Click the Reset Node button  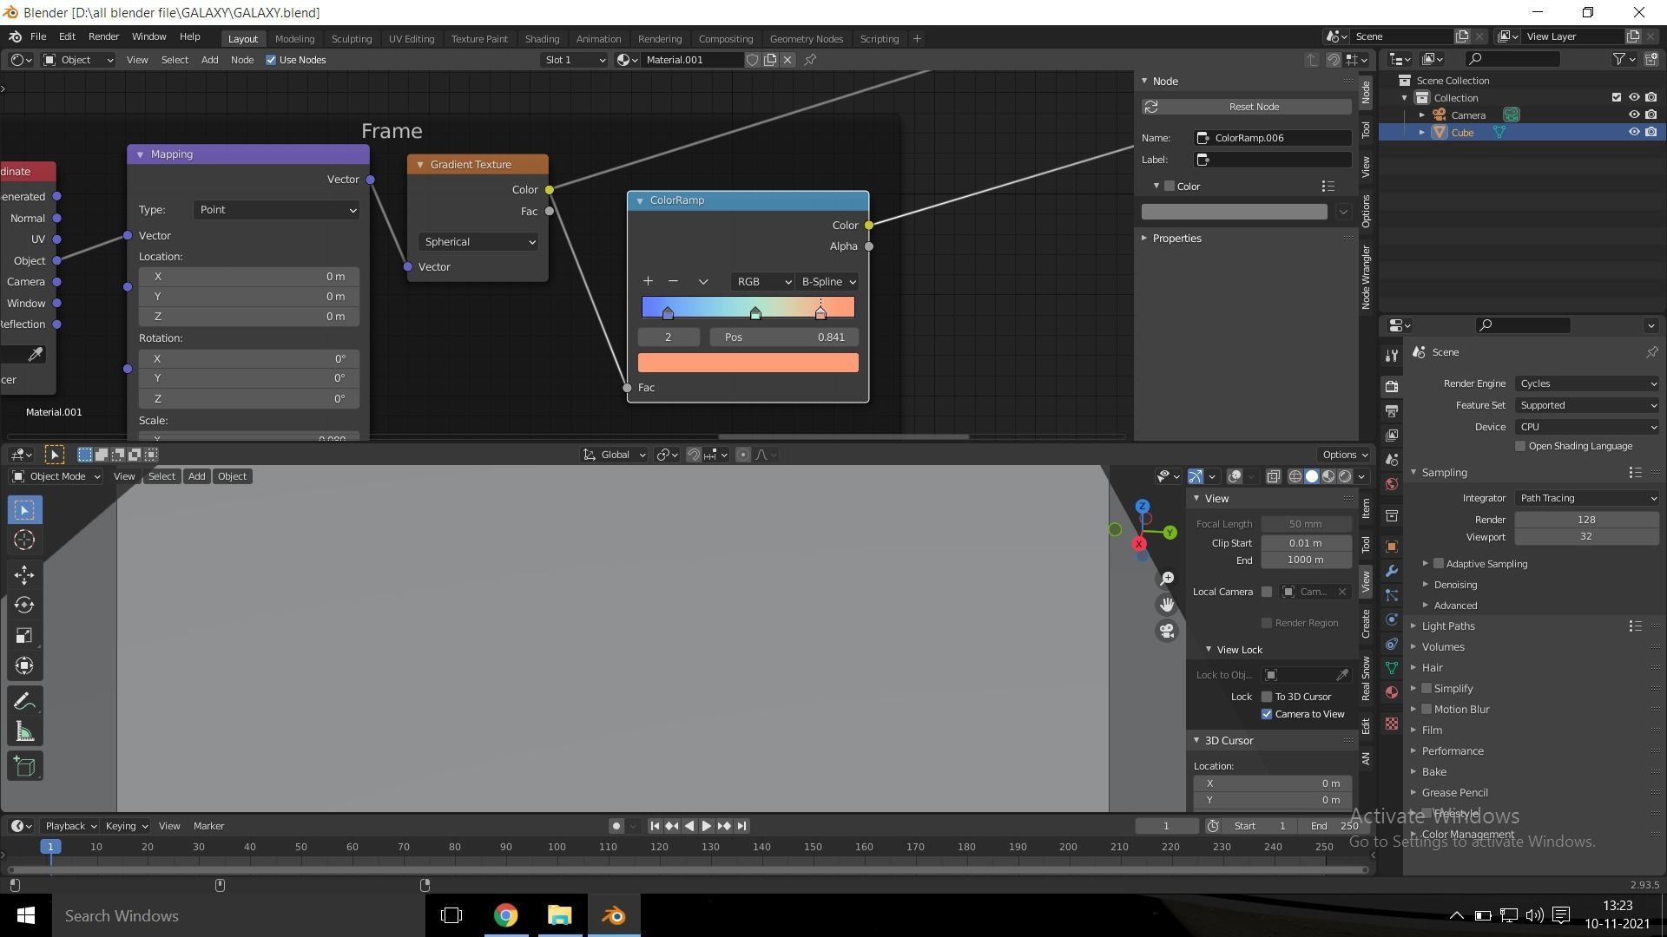(1246, 107)
